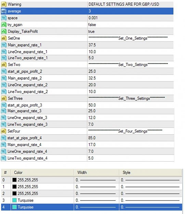
Task: Select the Turquoise color name in row 3
Action: click(26, 200)
